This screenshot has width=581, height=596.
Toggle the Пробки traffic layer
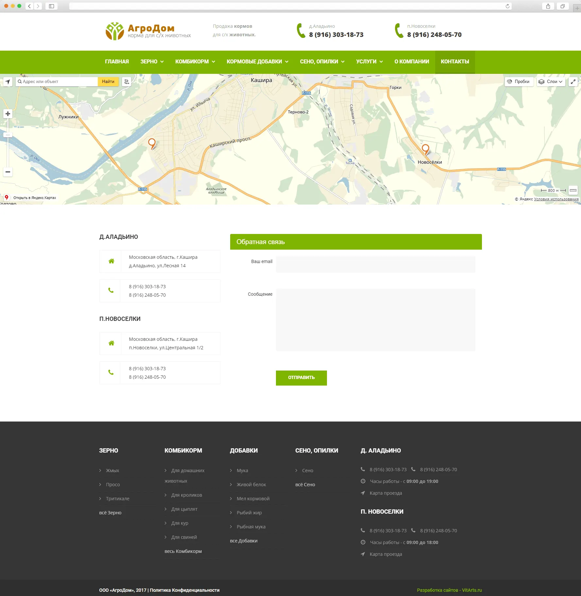[519, 82]
